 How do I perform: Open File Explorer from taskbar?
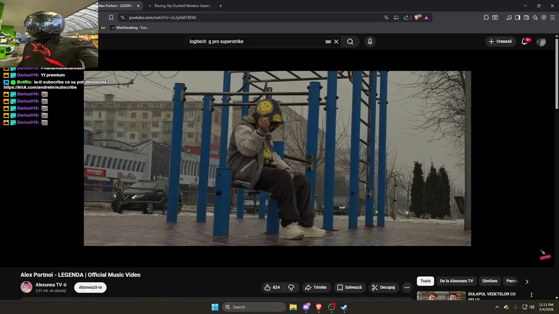(293, 307)
